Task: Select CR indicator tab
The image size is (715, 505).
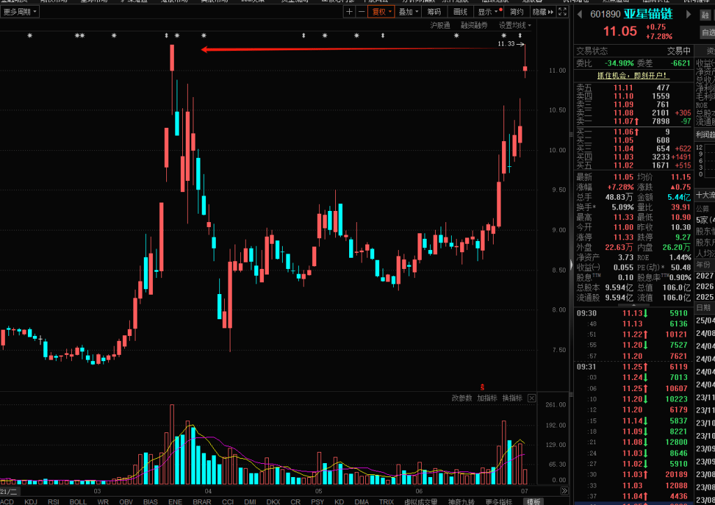Action: (295, 502)
